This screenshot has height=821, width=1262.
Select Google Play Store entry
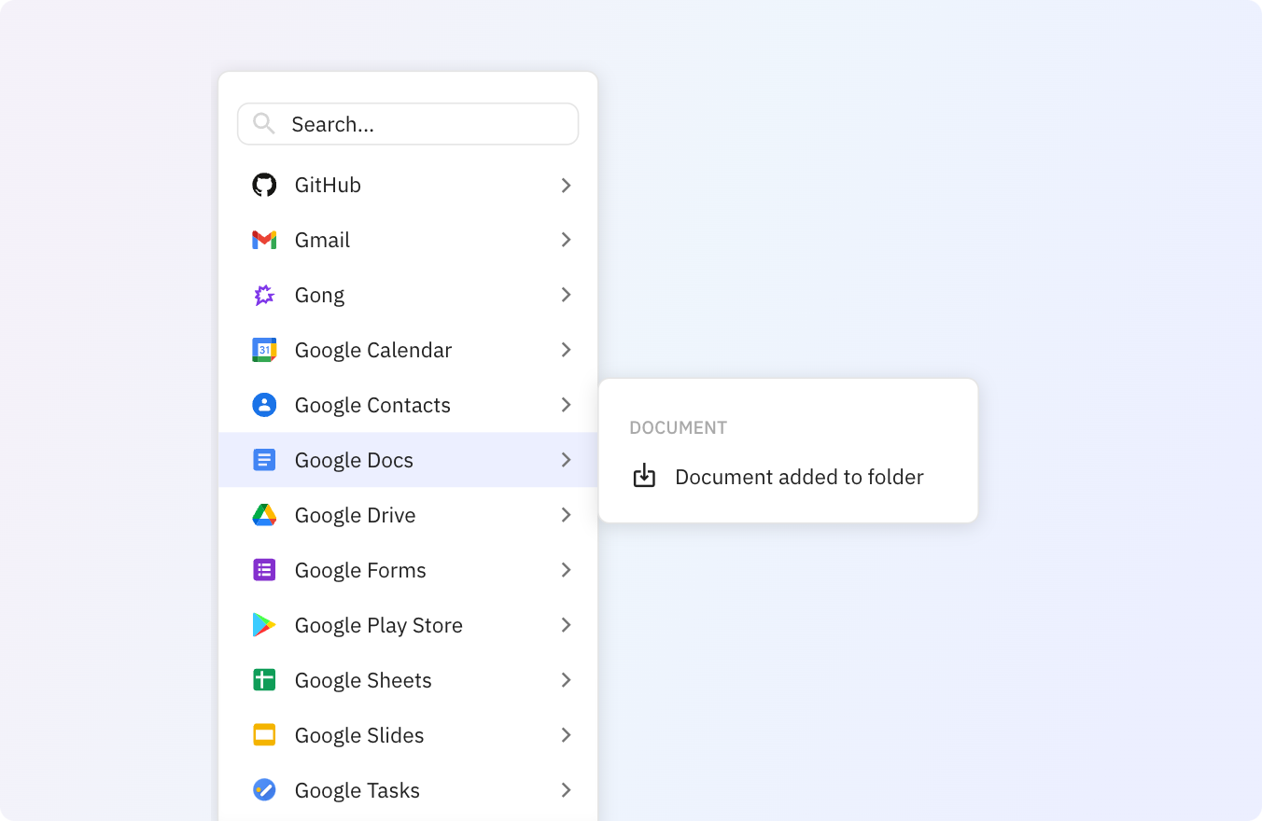[x=408, y=625]
